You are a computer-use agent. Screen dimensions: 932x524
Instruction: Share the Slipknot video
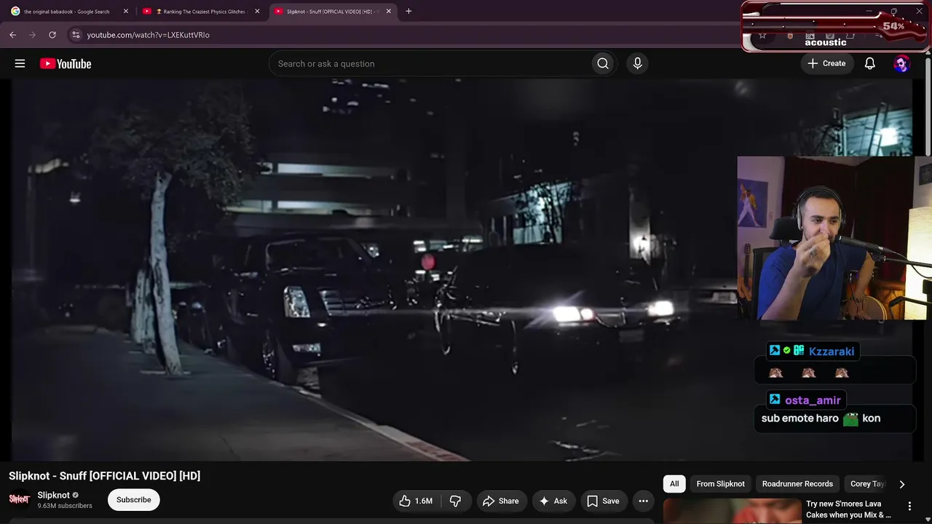[x=501, y=501]
